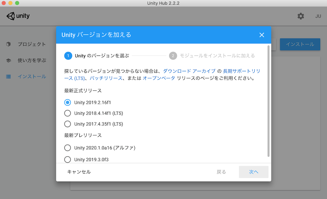
Task: Select Unity 2017.4.35f1 (LTS) radio button
Action: click(67, 124)
